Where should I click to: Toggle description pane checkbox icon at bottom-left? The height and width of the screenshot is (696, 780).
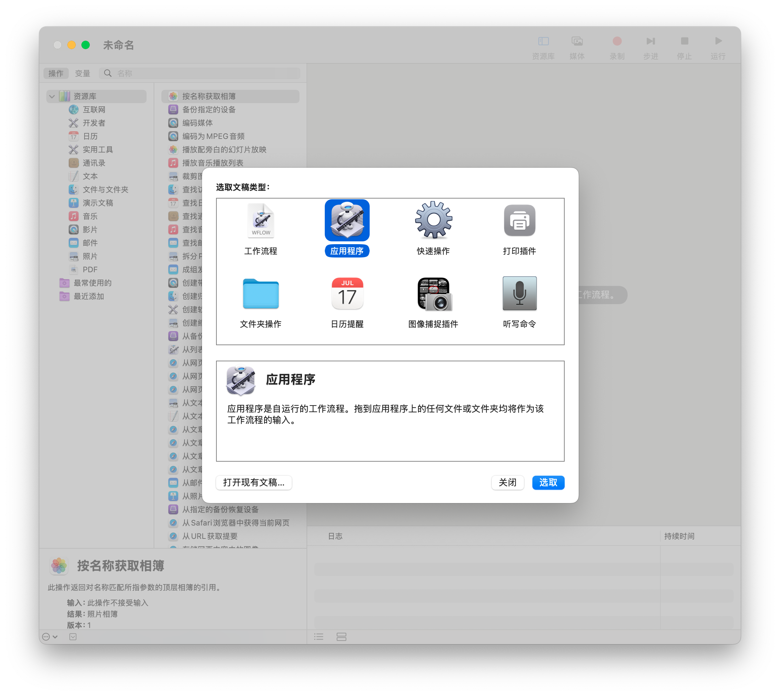[73, 637]
